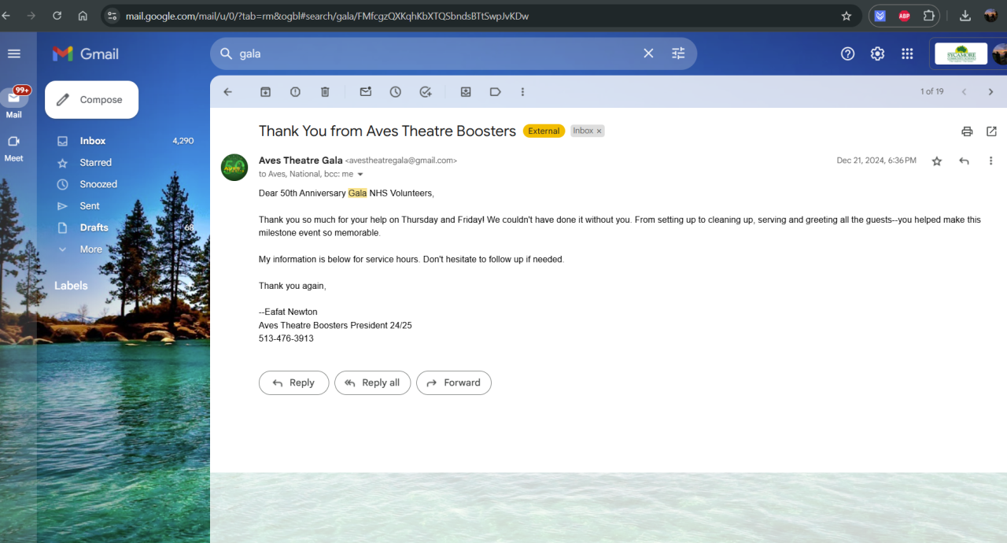Go to the older conversation arrow

pos(990,92)
